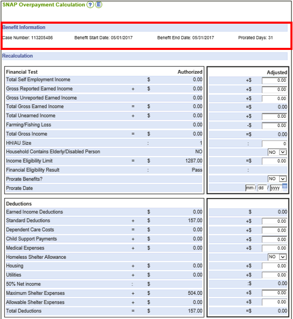
Task: Click the authorized HH/AU Size value 1
Action: point(201,143)
